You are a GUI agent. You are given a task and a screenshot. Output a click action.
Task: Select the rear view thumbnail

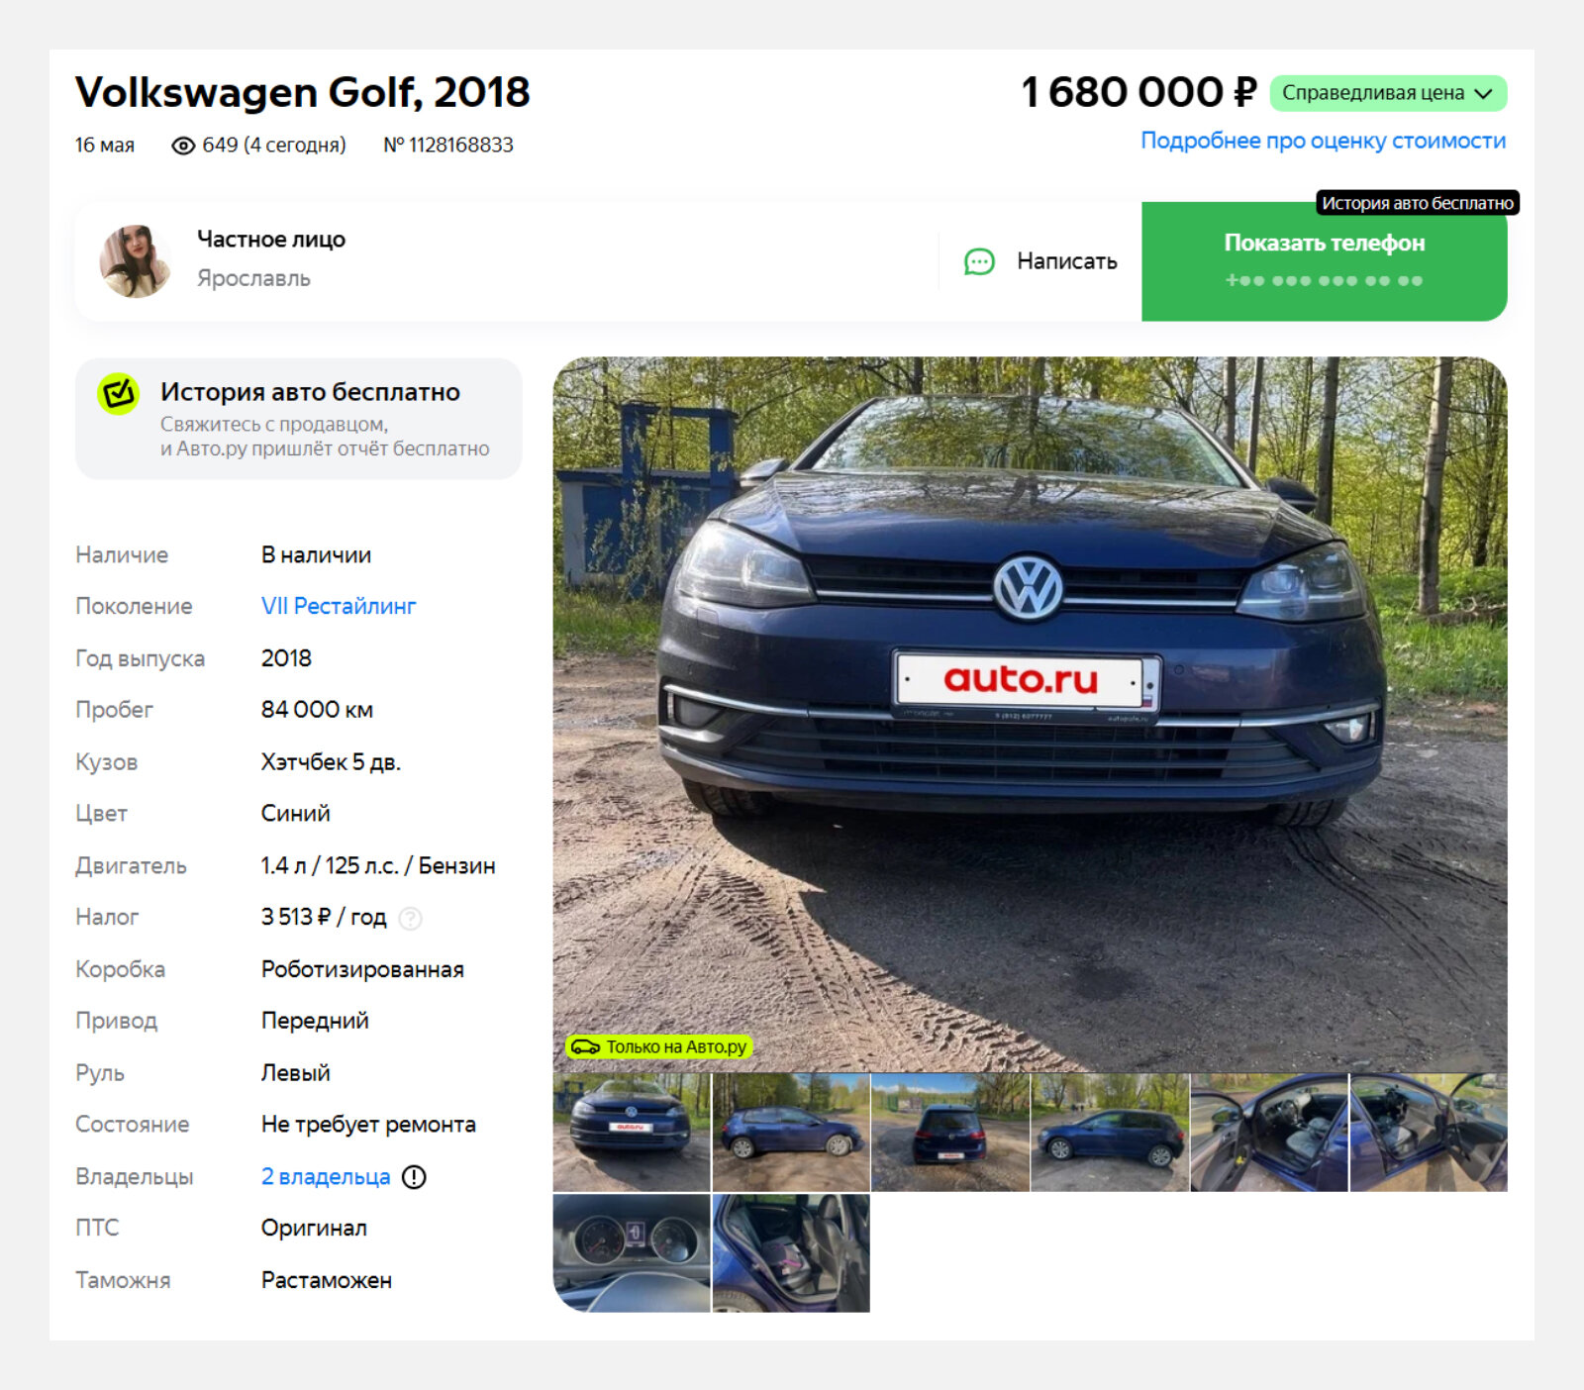[950, 1133]
